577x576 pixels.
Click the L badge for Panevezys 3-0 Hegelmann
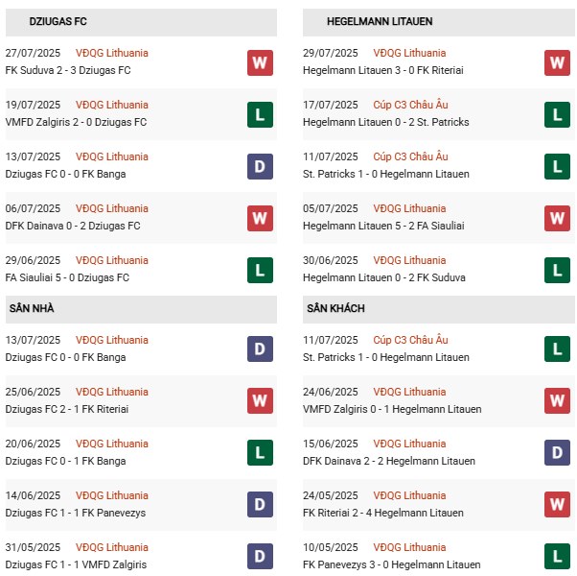[557, 556]
